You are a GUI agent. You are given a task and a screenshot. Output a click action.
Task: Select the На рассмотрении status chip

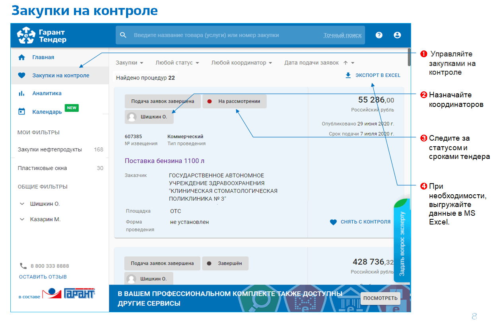[234, 101]
